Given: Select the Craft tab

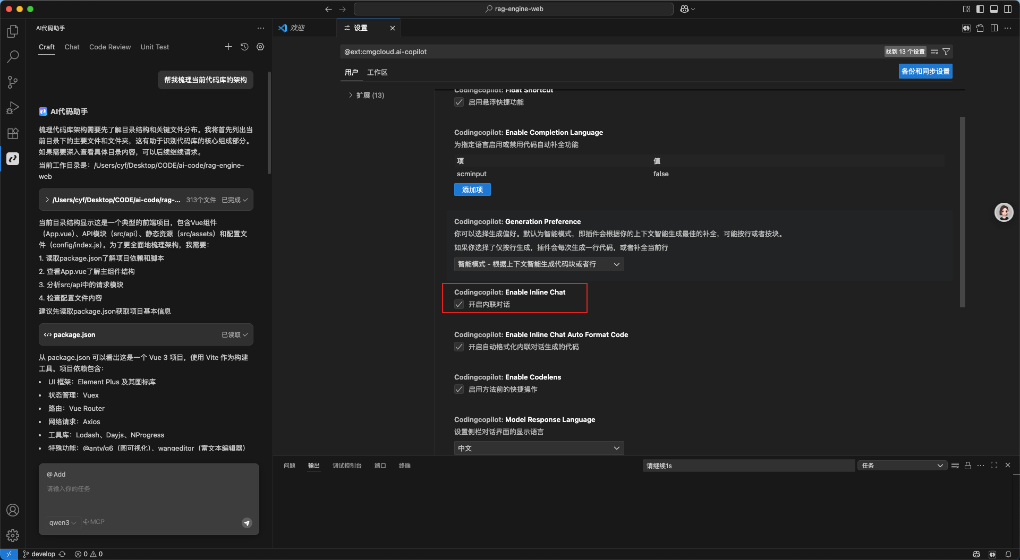Looking at the screenshot, I should tap(47, 47).
